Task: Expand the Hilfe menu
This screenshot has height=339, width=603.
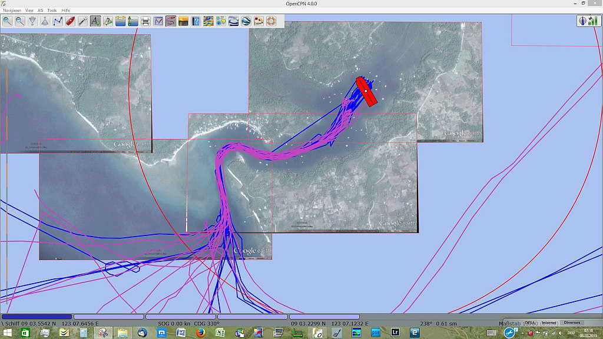Action: pos(65,11)
